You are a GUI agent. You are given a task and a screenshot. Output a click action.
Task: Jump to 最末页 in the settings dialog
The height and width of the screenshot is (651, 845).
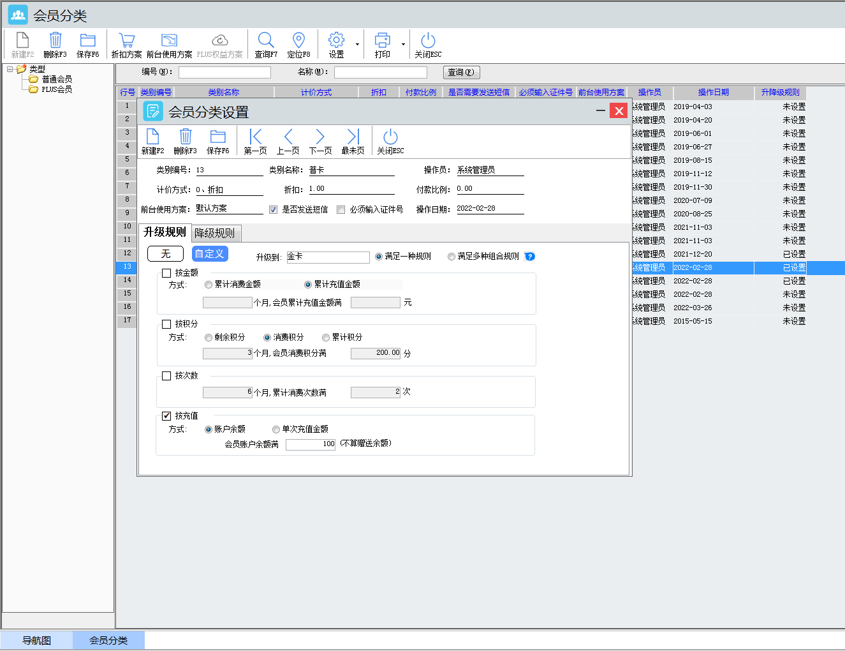tap(353, 137)
